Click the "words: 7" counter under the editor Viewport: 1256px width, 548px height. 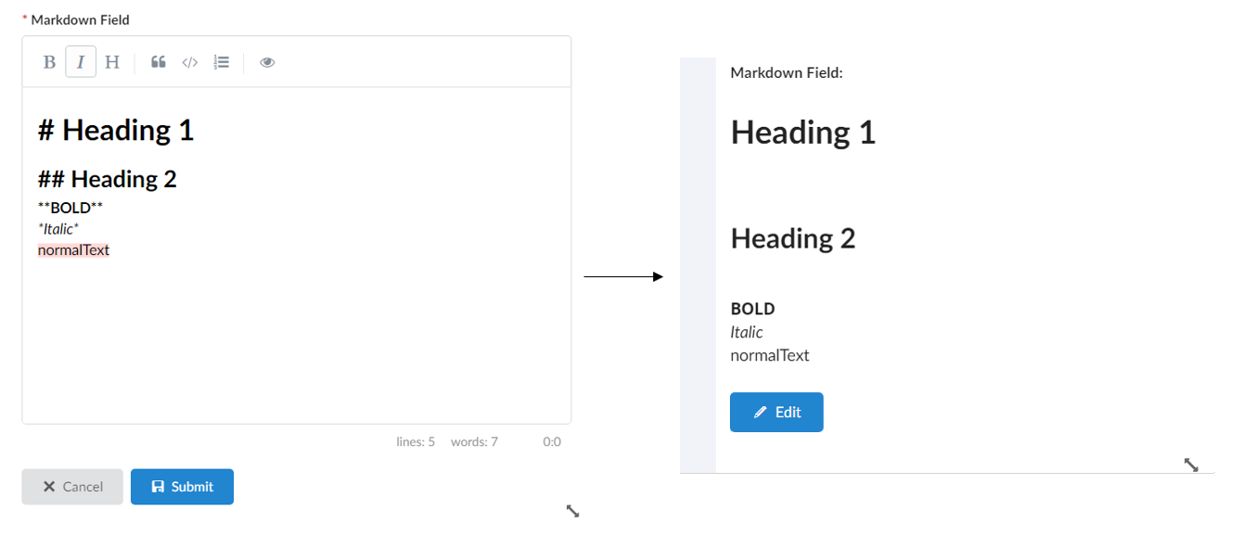[x=474, y=442]
